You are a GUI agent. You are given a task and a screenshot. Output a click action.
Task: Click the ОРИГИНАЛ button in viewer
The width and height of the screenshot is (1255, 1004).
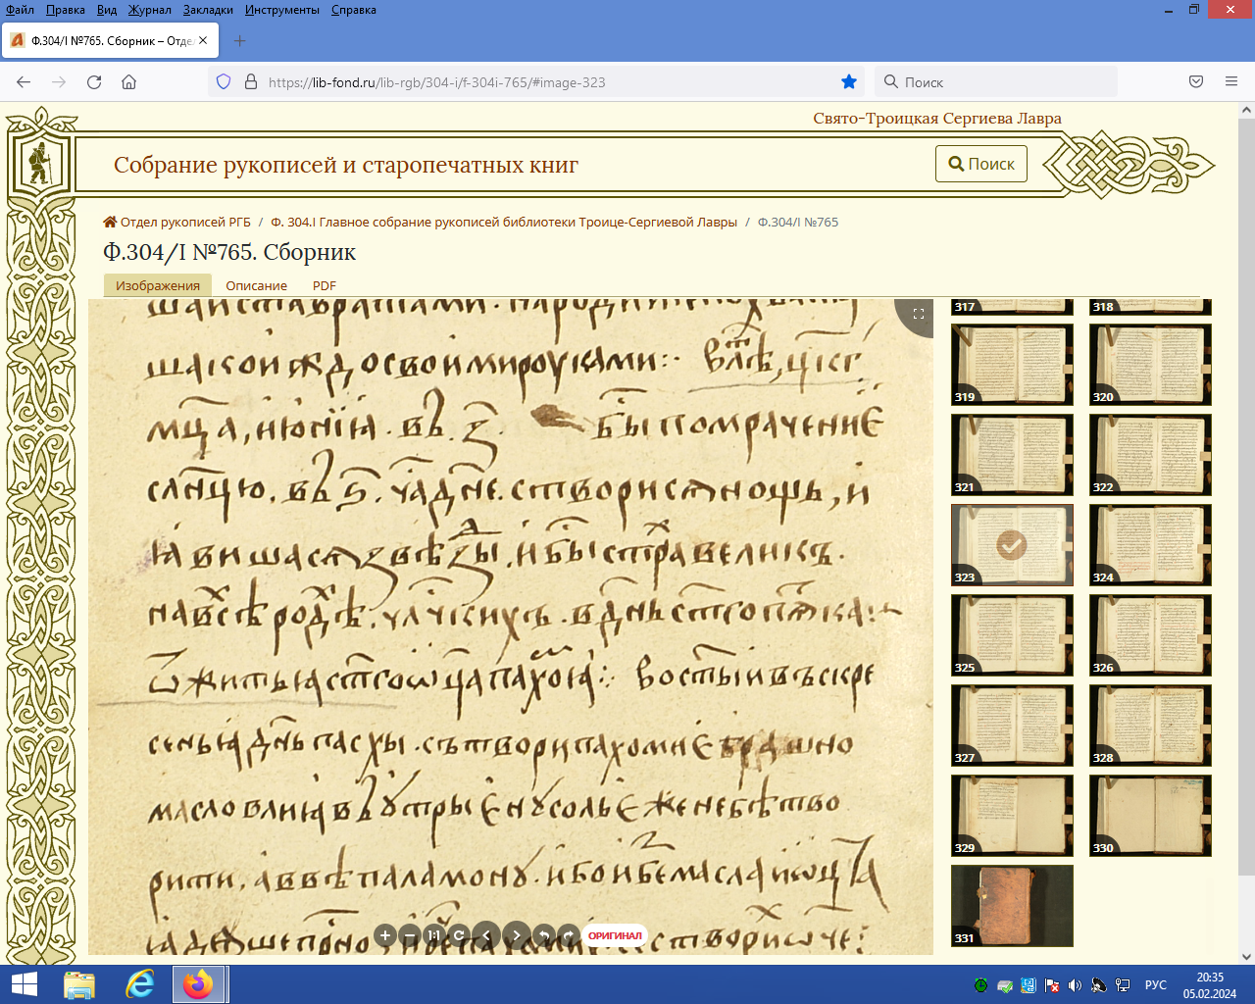point(615,935)
